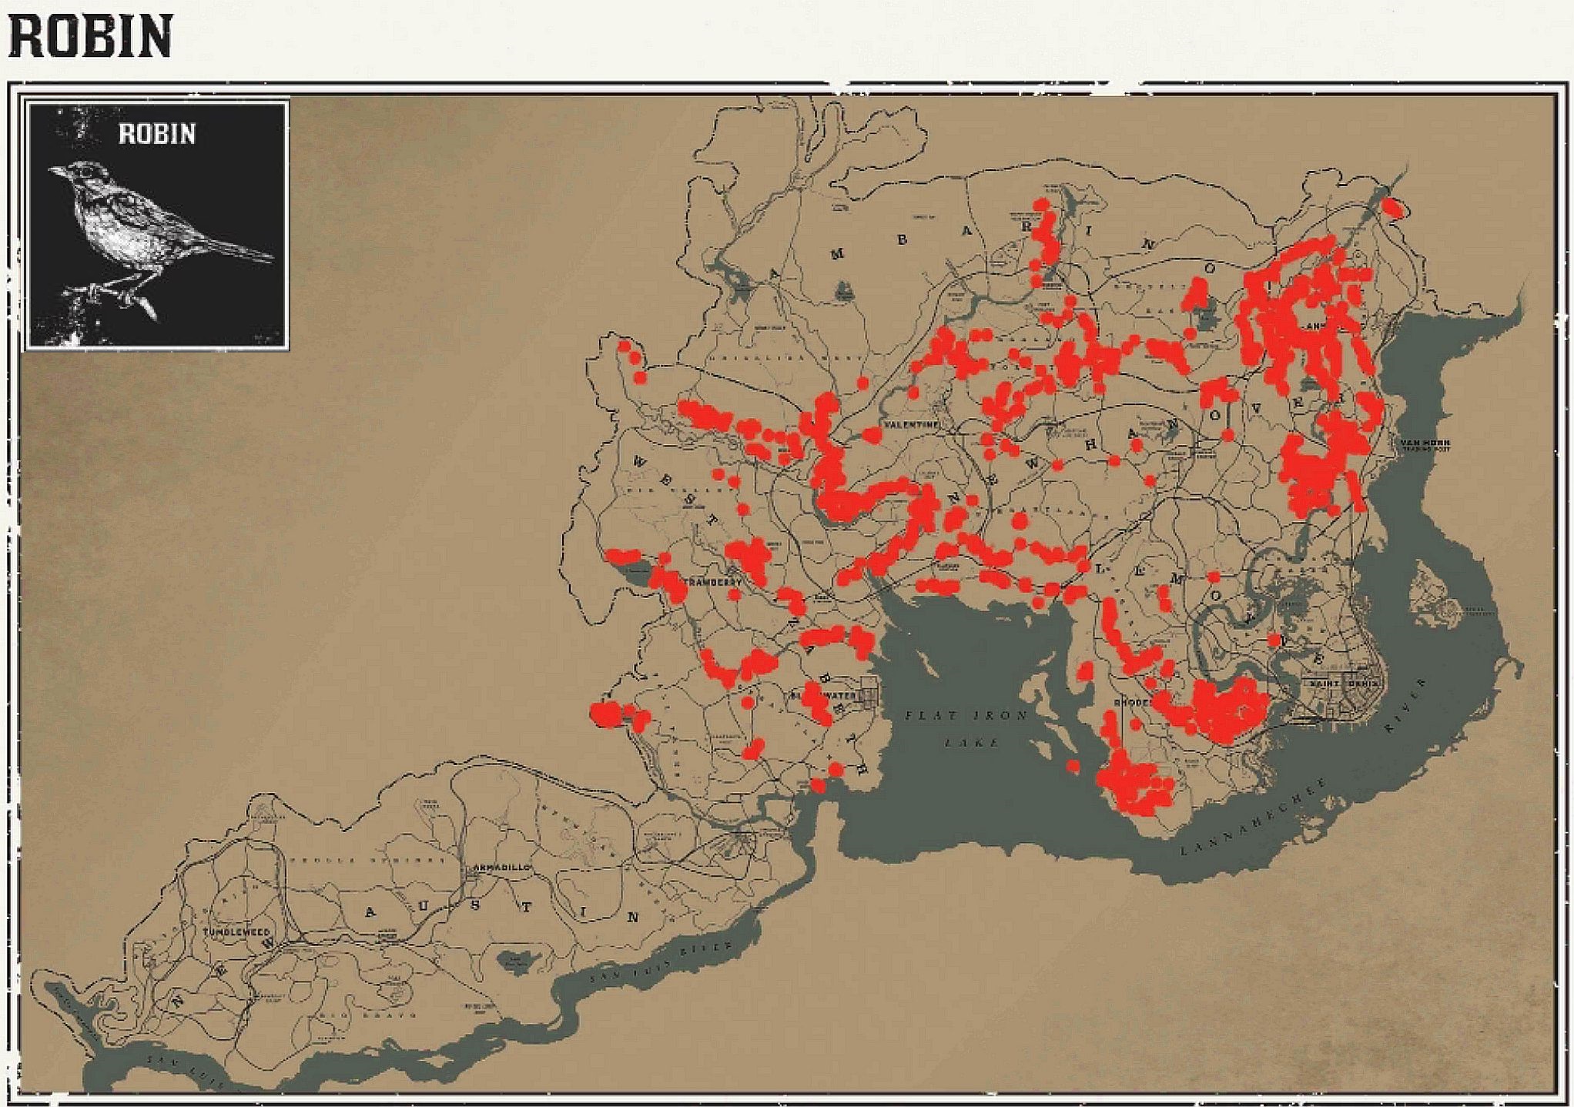Screen dimensions: 1574x1107
Task: Click the Tumbleweed town label
Action: 236,931
